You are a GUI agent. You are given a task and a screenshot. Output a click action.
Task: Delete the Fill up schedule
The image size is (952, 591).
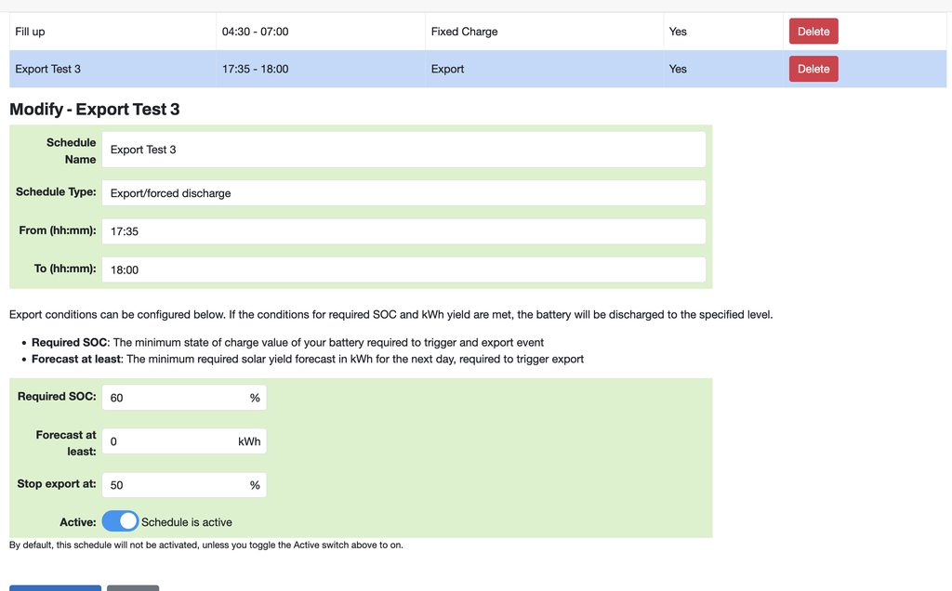[x=813, y=32]
